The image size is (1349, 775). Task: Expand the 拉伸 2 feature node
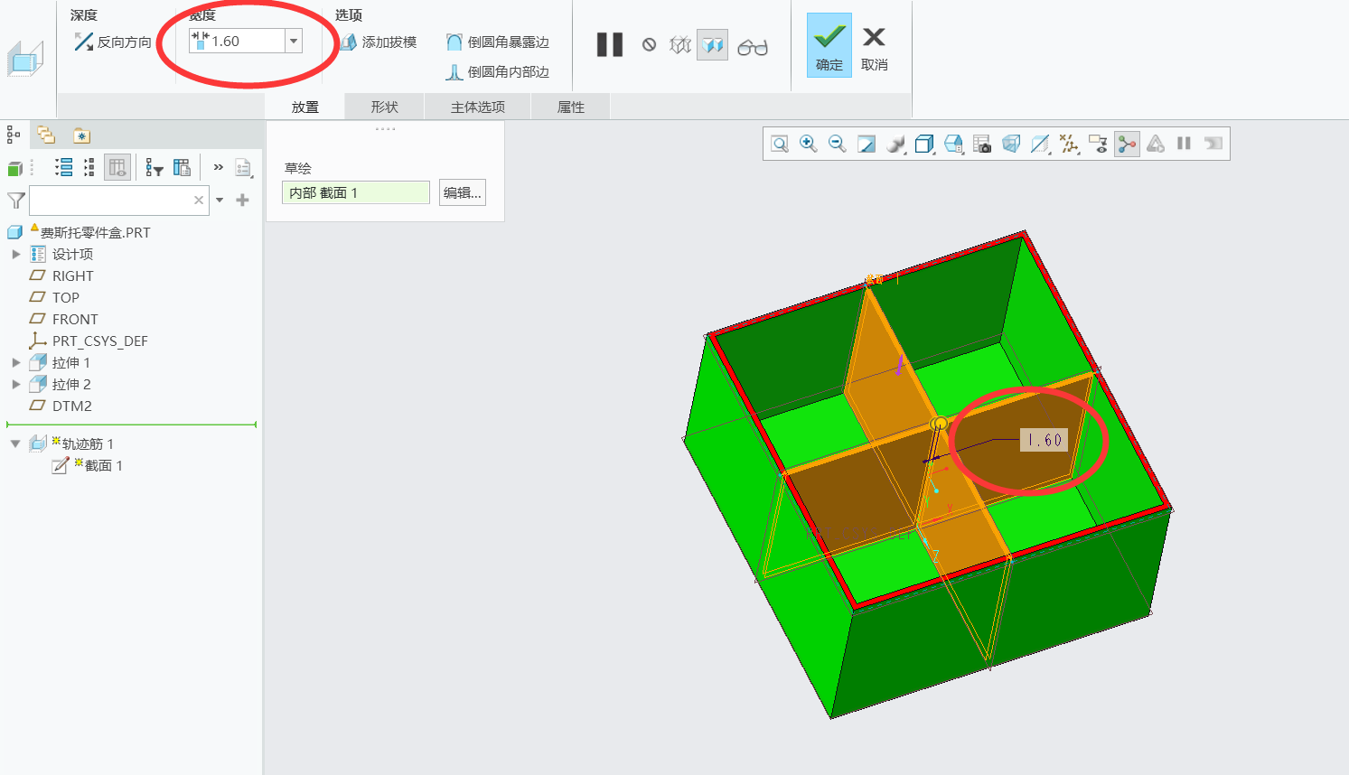(15, 384)
